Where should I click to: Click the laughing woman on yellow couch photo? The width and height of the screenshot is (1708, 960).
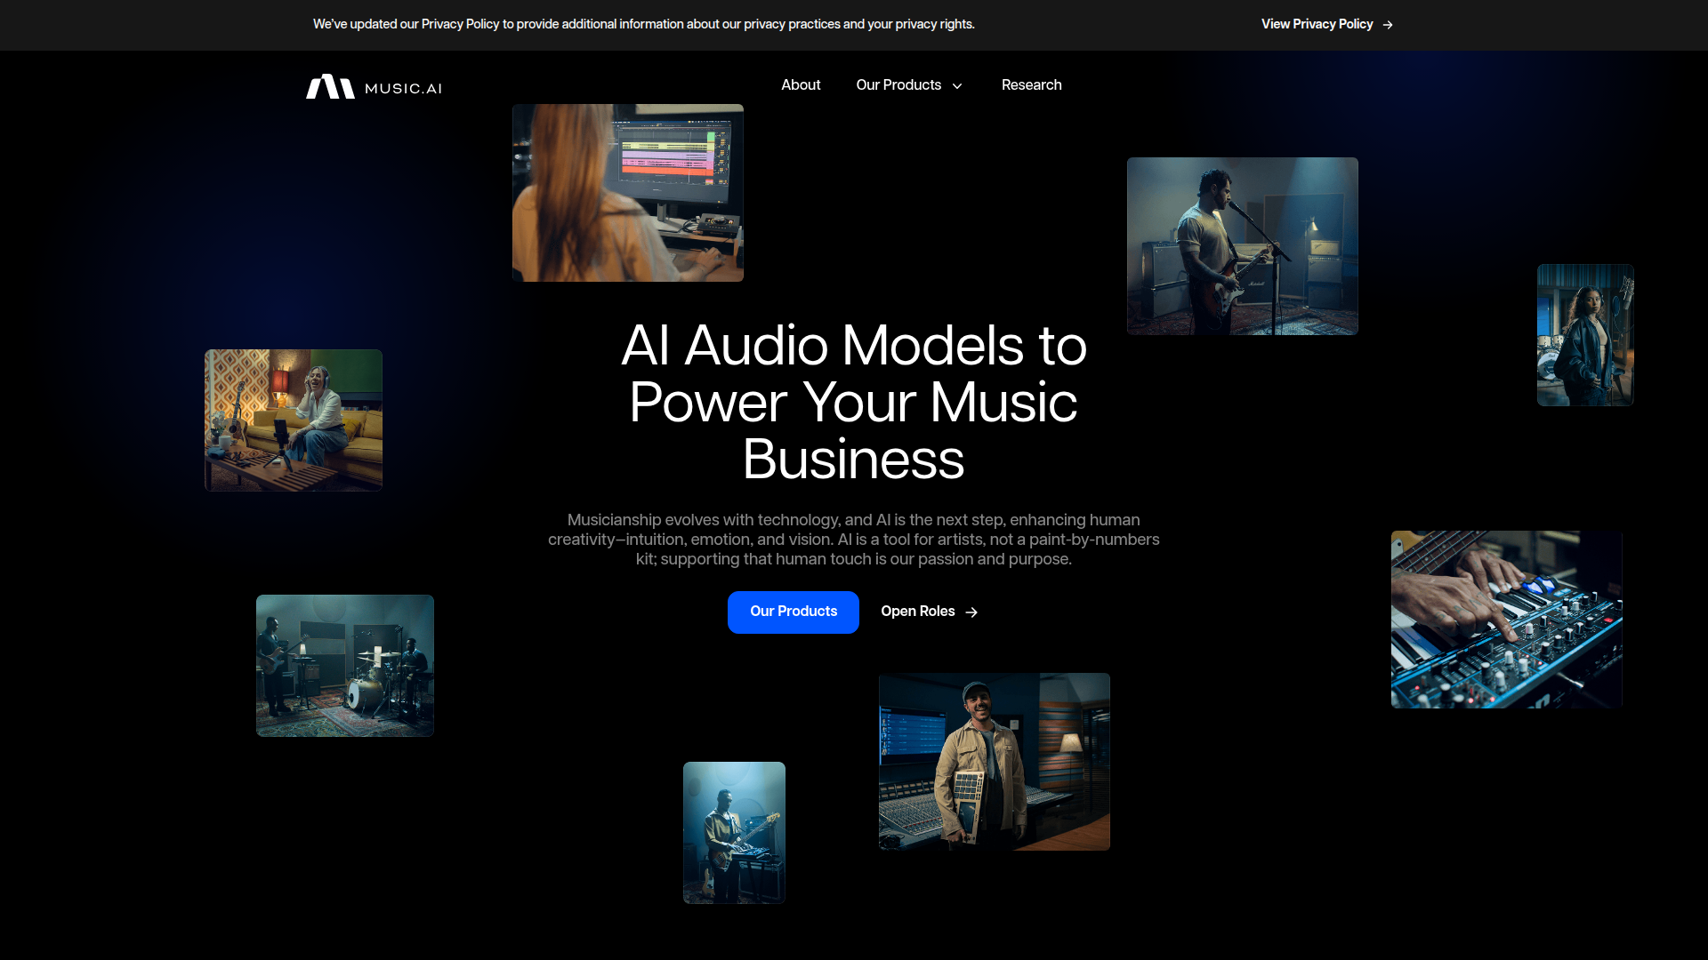tap(294, 420)
